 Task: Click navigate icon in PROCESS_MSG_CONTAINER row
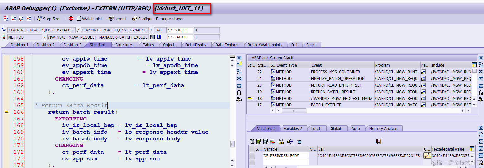423,72
